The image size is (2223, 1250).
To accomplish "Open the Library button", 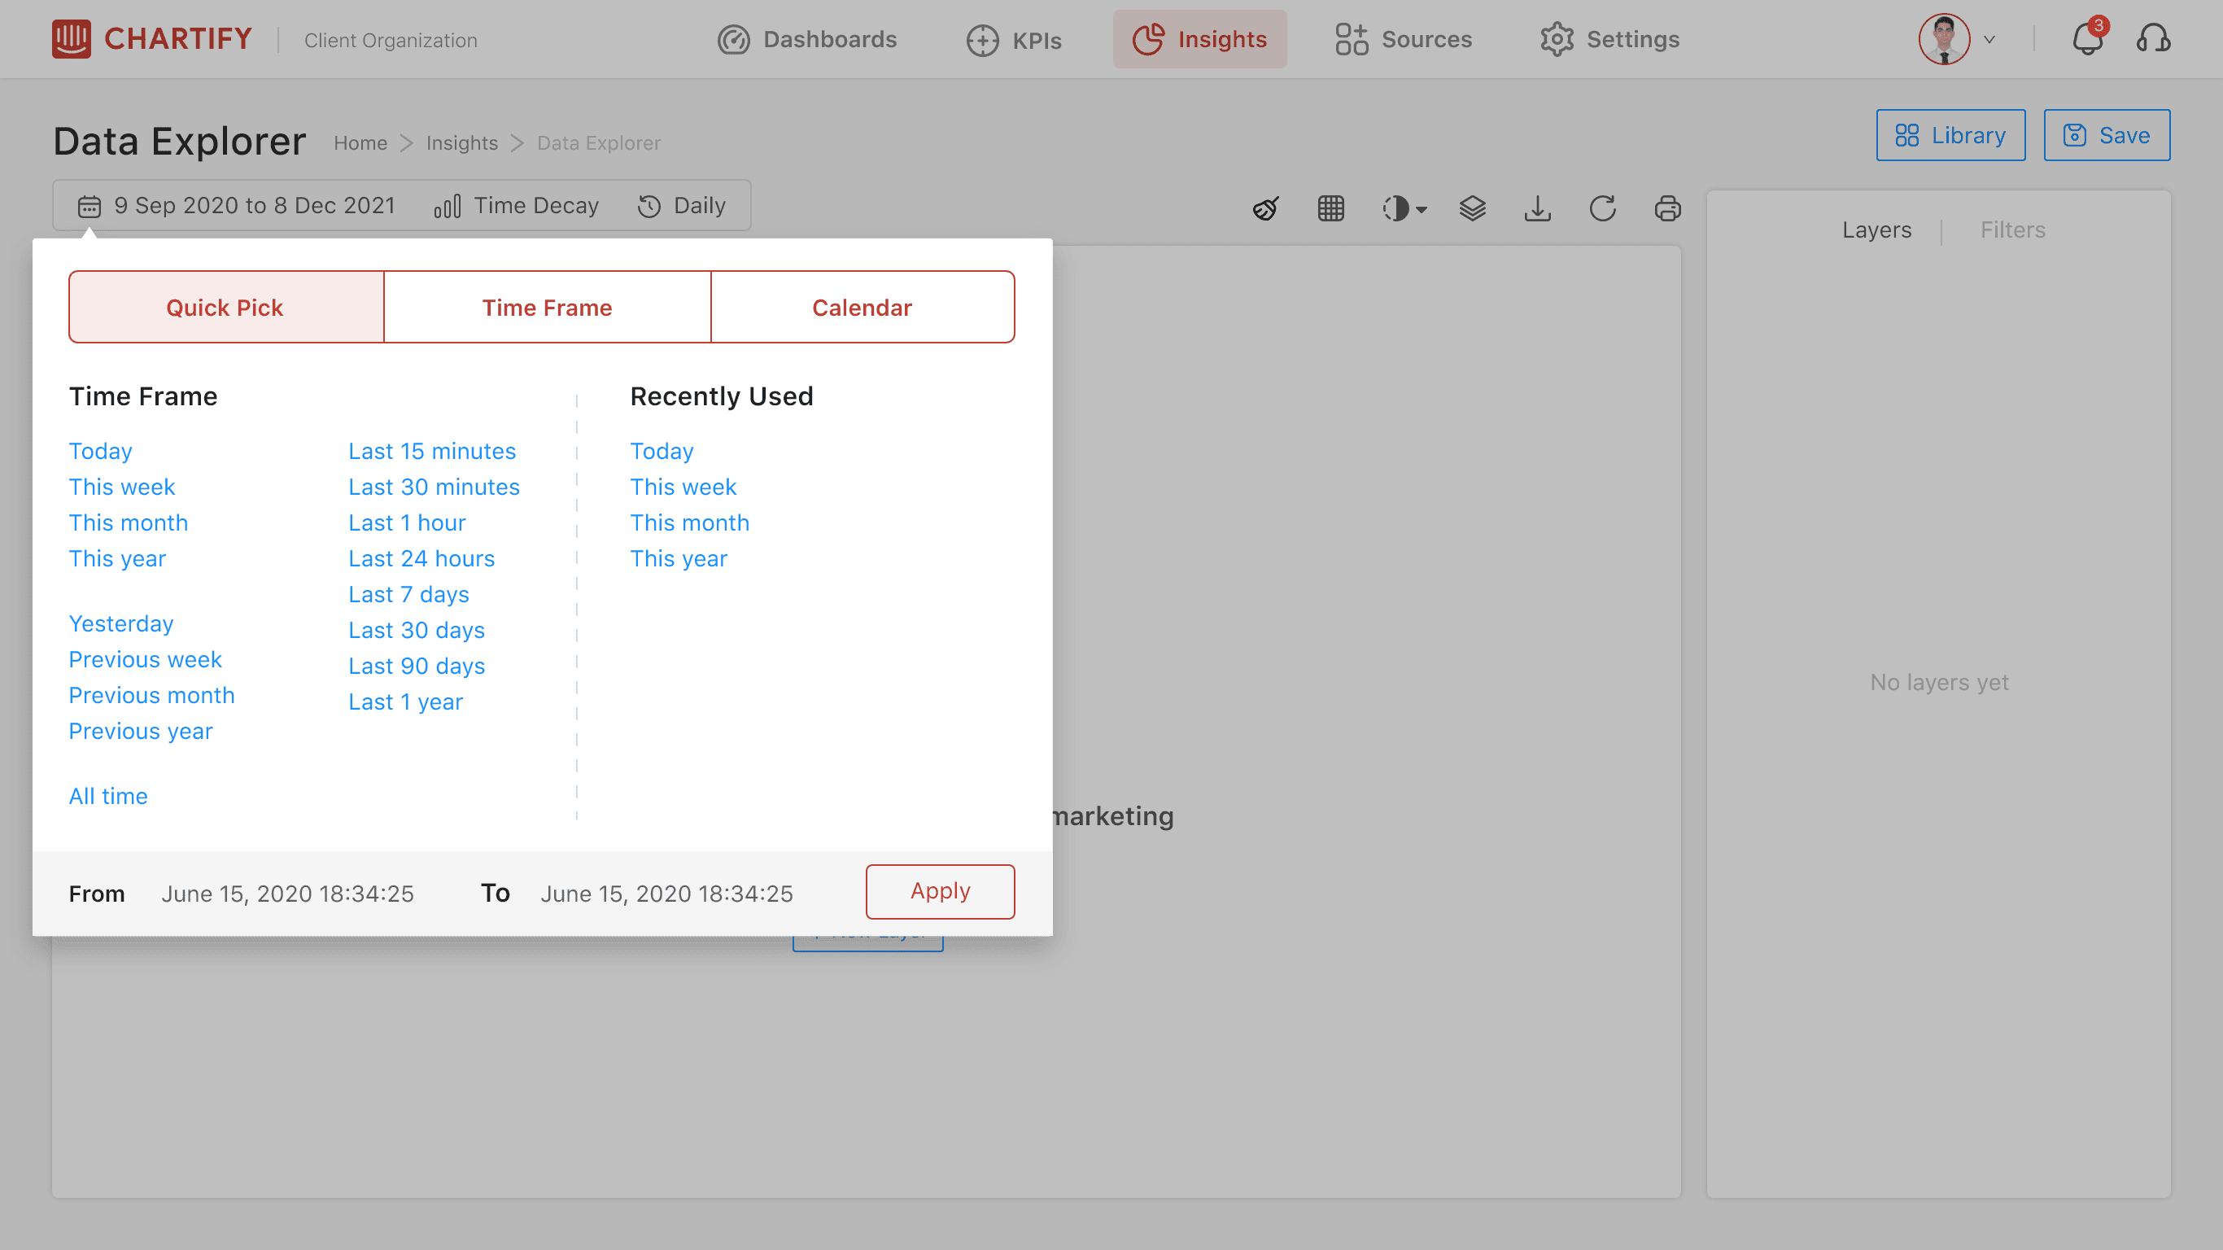I will (1950, 136).
